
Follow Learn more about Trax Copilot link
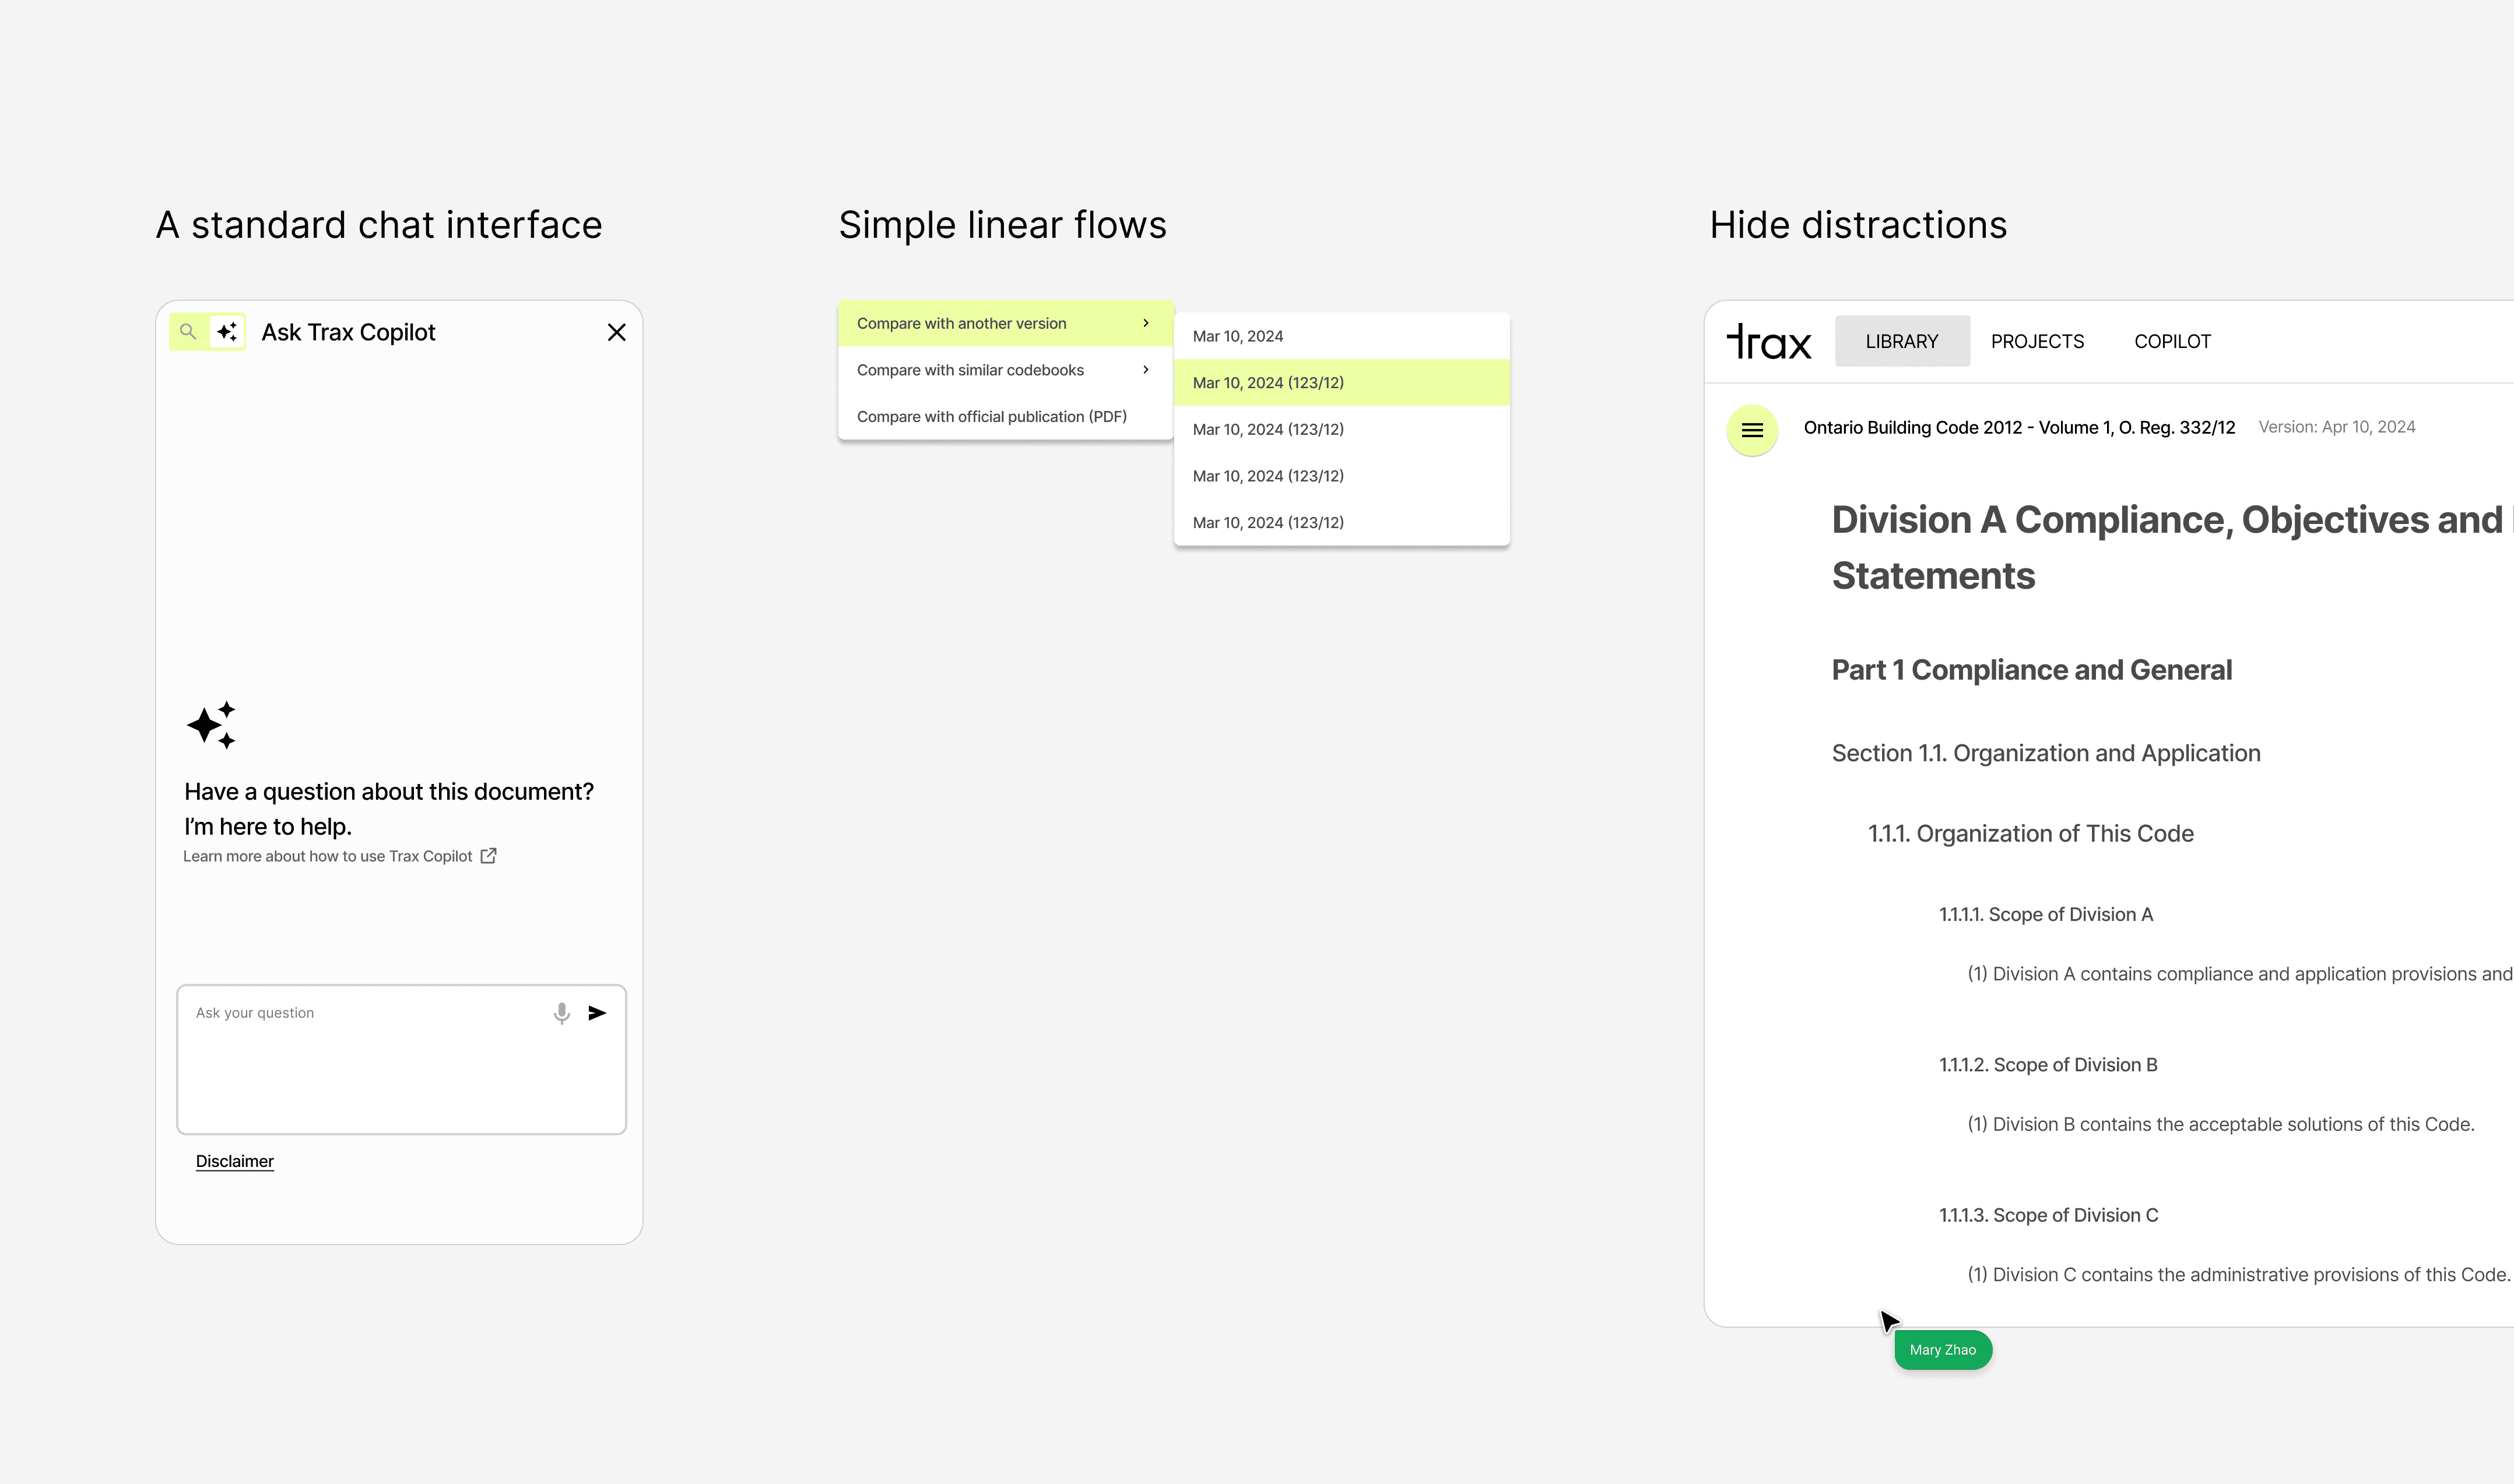click(327, 857)
